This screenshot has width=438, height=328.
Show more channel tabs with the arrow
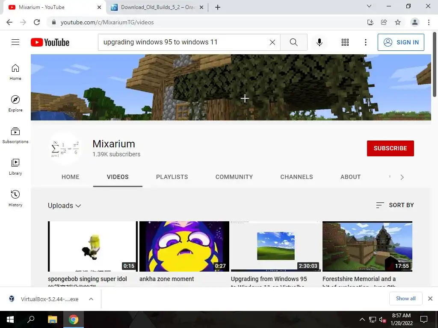pyautogui.click(x=402, y=177)
